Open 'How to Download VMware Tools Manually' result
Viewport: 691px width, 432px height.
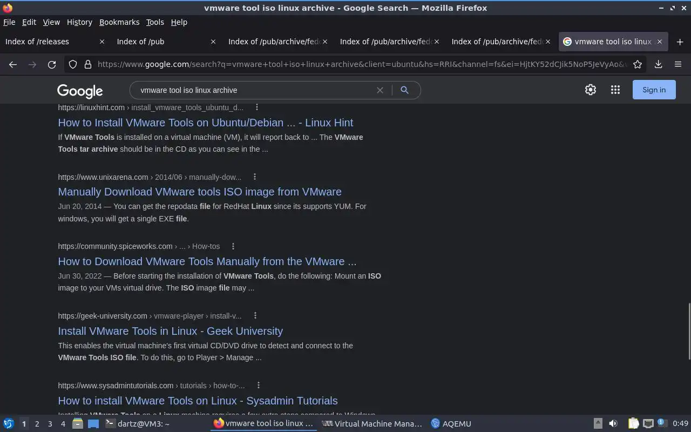tap(207, 261)
